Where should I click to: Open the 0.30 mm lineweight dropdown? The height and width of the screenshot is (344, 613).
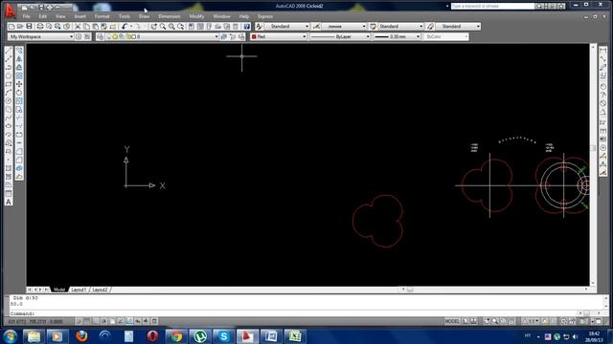pos(397,36)
